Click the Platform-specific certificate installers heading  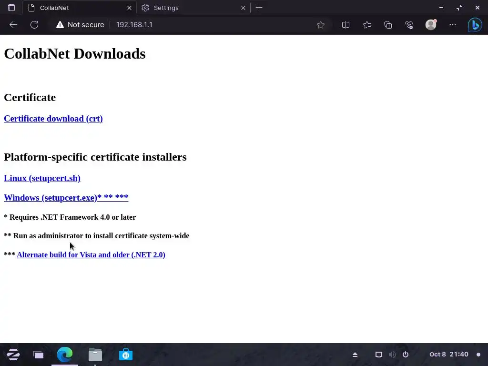click(x=95, y=157)
